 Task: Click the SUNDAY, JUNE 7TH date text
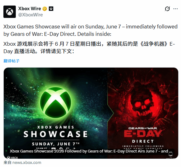click(56, 144)
